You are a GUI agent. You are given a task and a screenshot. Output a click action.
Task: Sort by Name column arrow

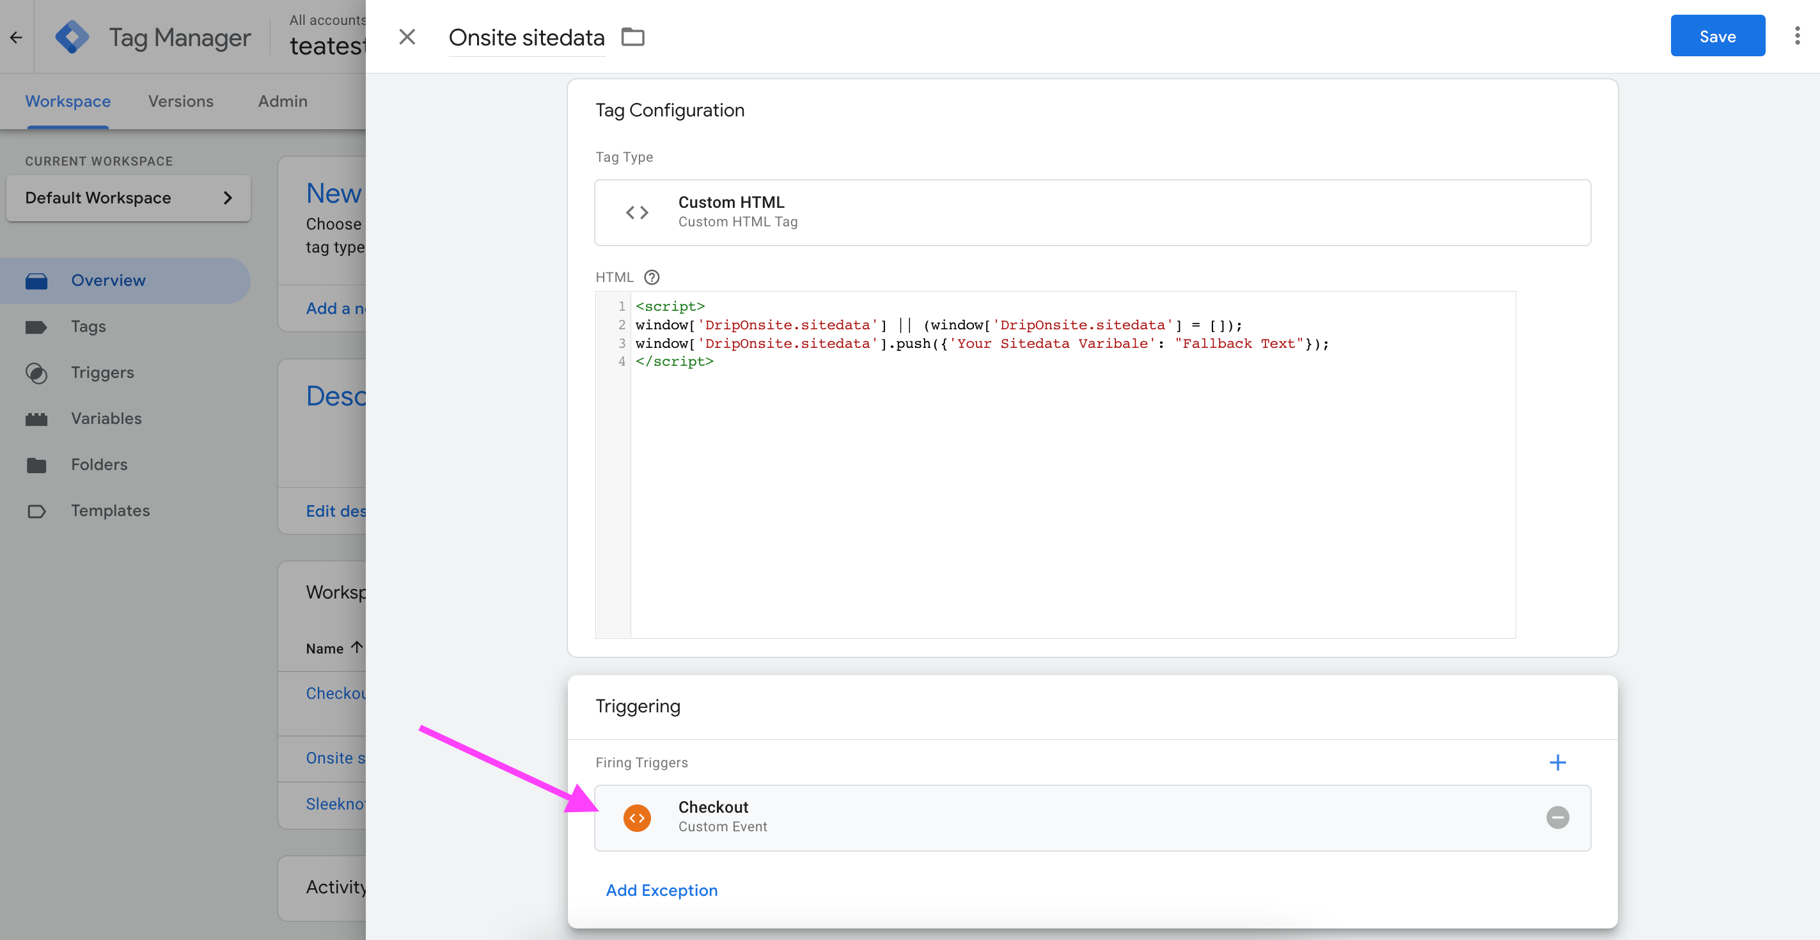[x=357, y=647]
